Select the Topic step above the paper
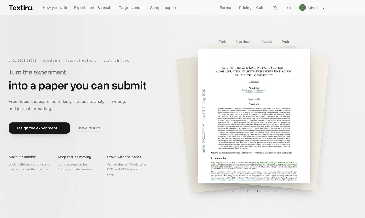The image size is (365, 218). click(222, 42)
